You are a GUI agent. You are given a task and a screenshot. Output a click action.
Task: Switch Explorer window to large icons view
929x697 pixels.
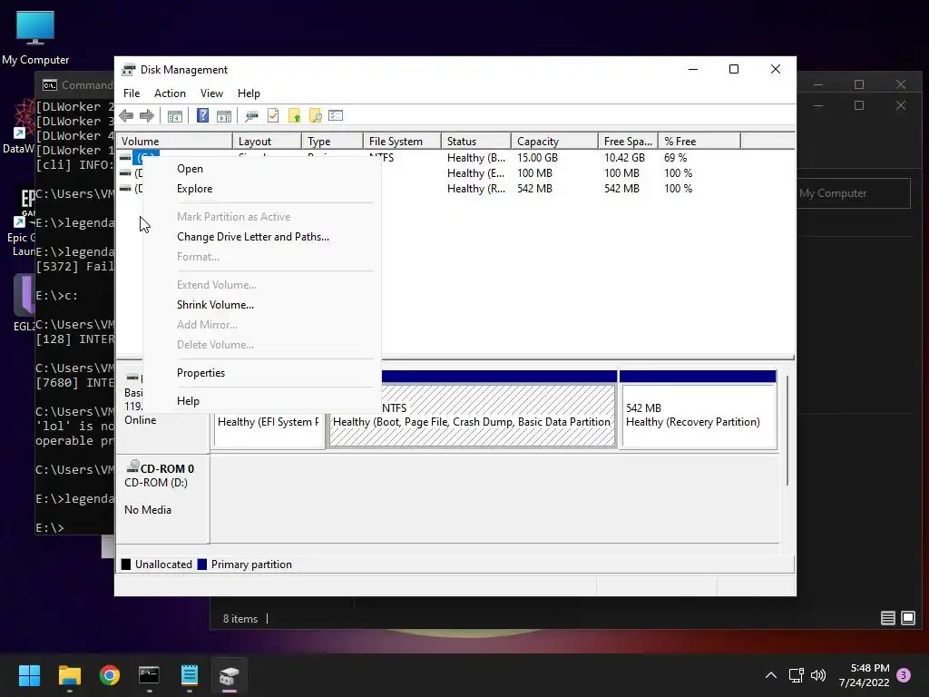click(907, 618)
